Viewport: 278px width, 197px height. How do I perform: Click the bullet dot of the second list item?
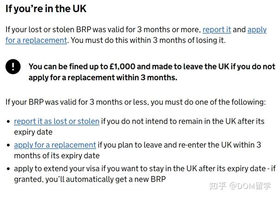[8, 146]
